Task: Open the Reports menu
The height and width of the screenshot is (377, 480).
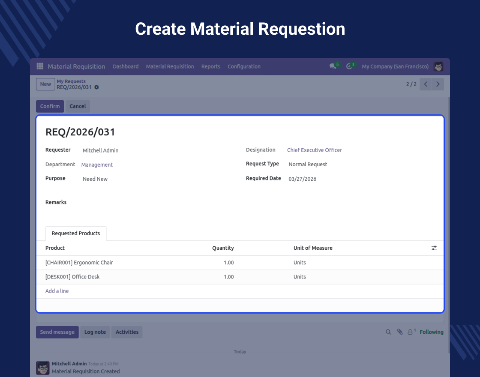Action: (210, 66)
